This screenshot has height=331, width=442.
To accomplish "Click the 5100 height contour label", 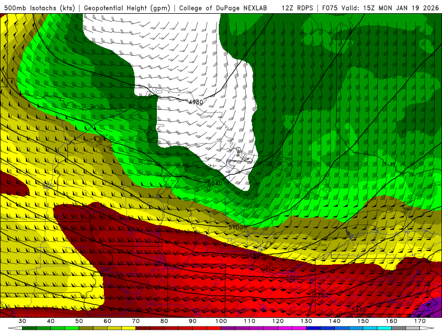I will click(236, 227).
